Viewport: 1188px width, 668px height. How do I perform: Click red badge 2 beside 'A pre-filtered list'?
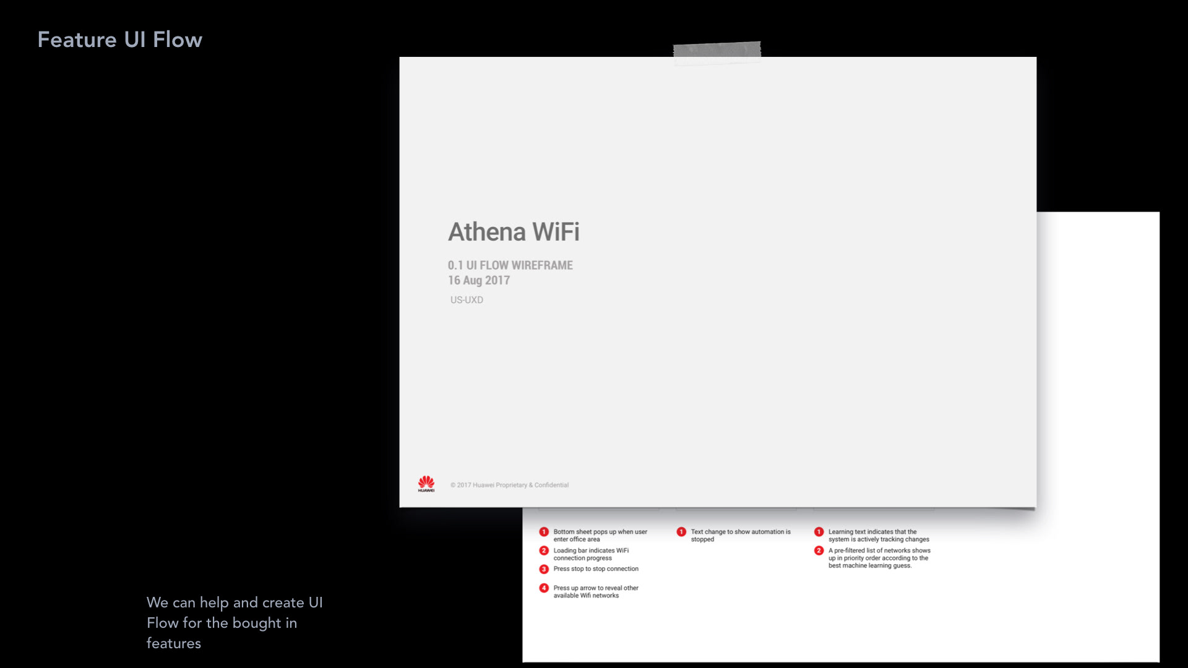point(819,550)
